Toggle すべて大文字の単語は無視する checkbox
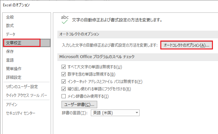The width and height of the screenshot is (218, 134). pyautogui.click(x=63, y=67)
